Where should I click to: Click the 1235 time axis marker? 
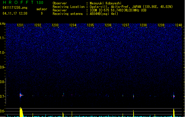[90, 25]
